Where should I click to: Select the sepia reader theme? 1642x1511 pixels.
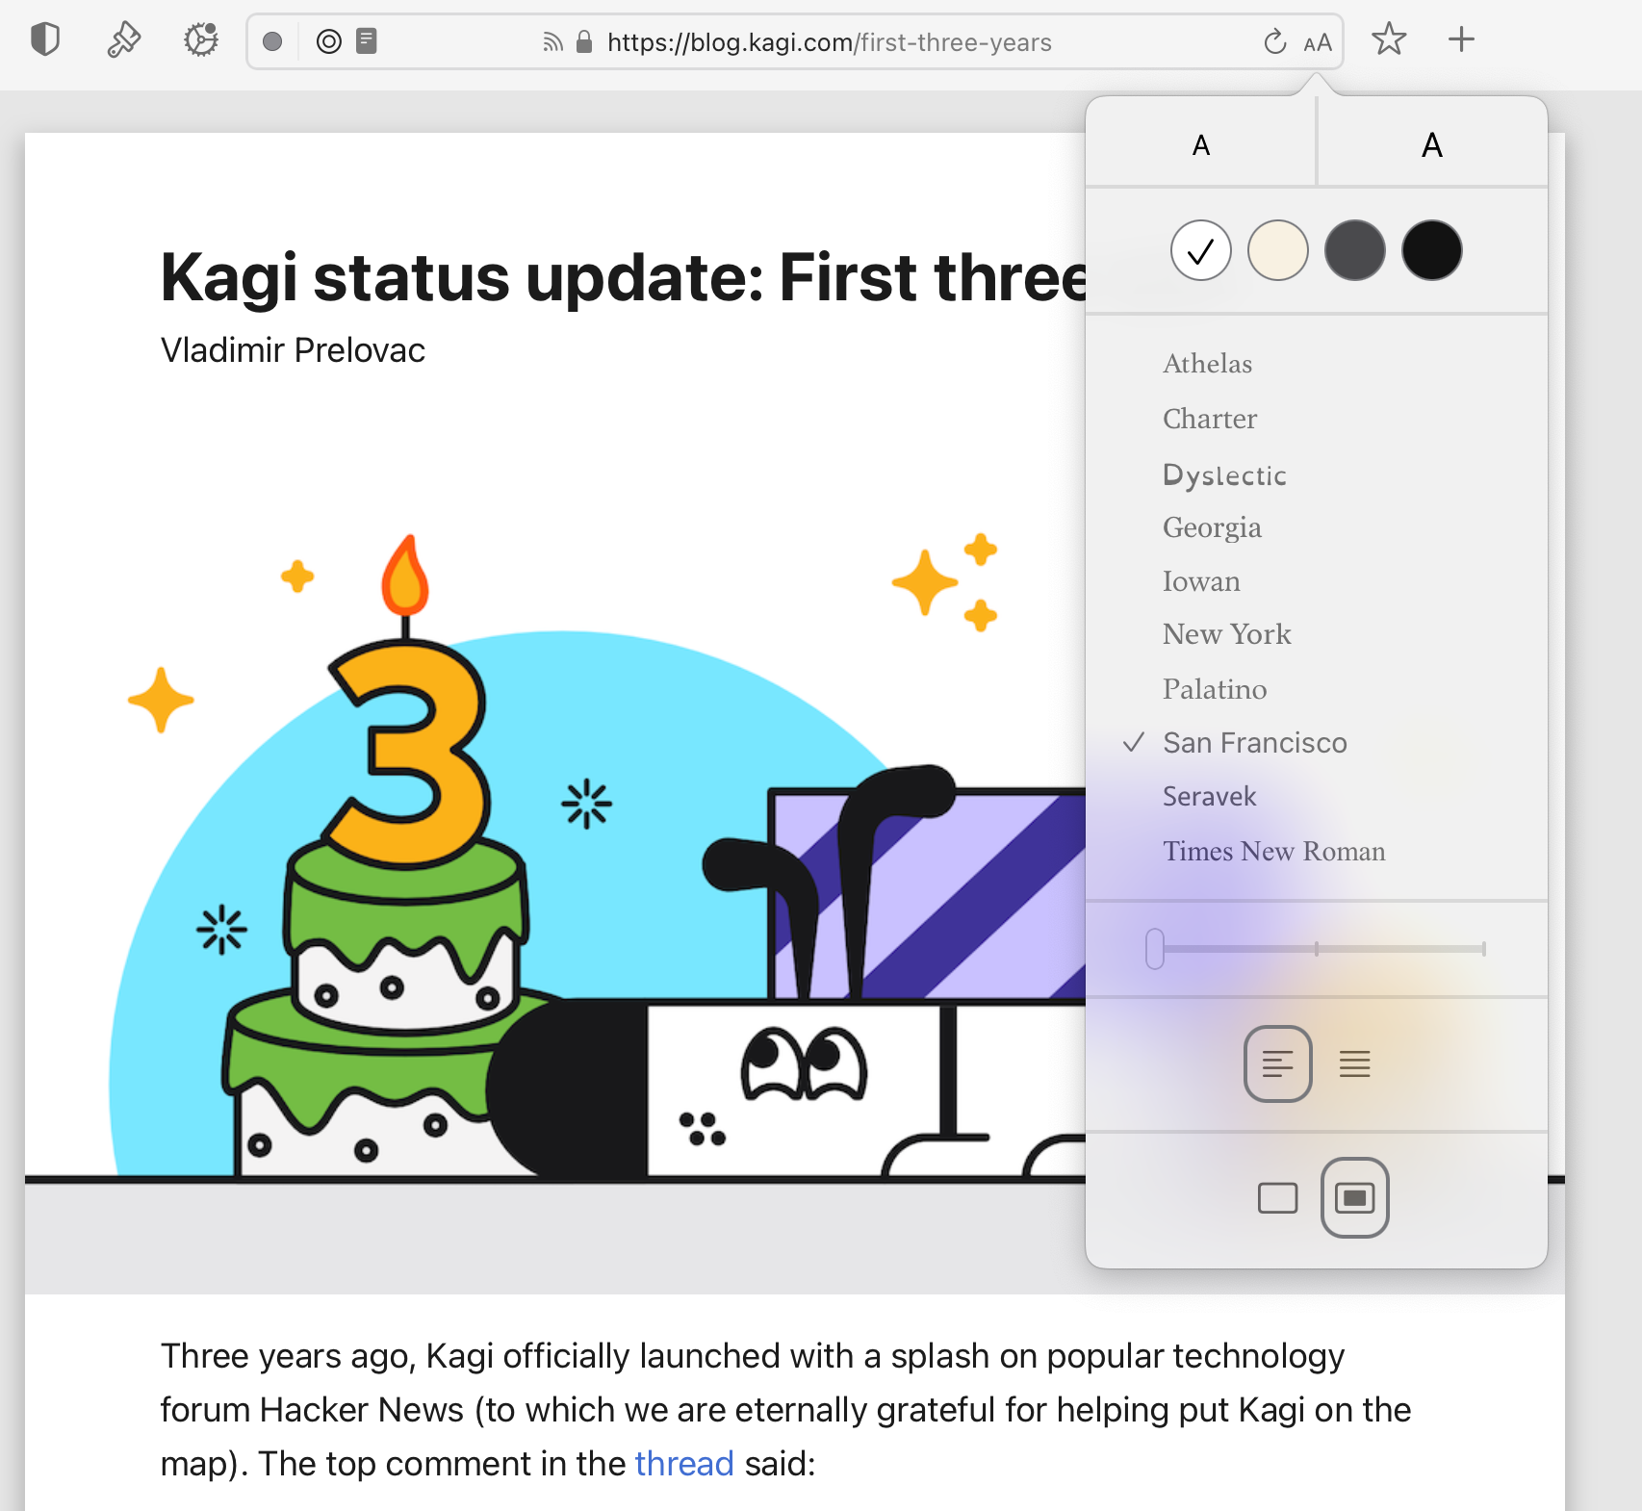[1278, 251]
